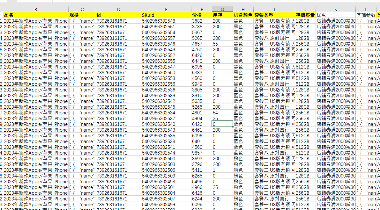380x210 pixels.
Task: Select column D header
Action: click(x=118, y=10)
